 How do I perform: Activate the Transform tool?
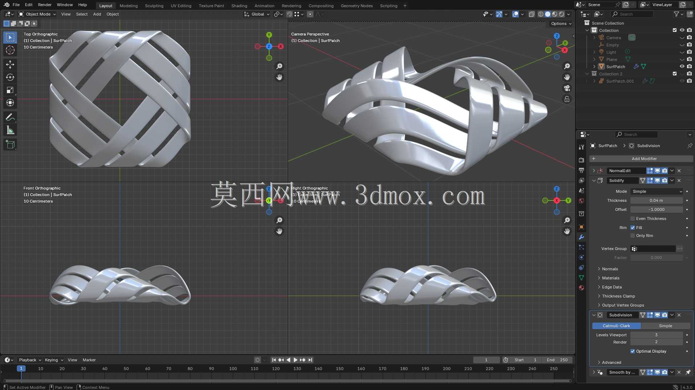point(10,103)
